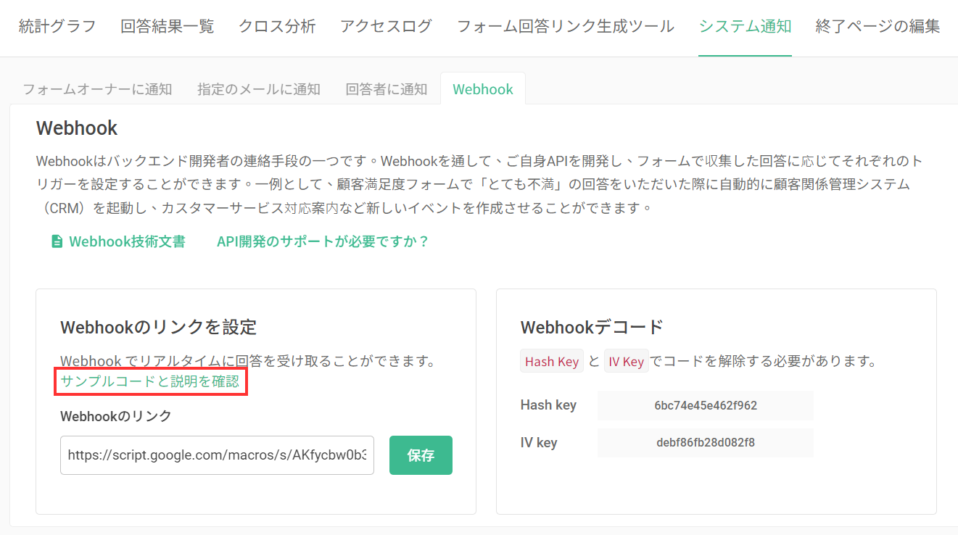The image size is (958, 535).
Task: Click the Webhookのリンクを設定 heading
Action: pyautogui.click(x=159, y=327)
